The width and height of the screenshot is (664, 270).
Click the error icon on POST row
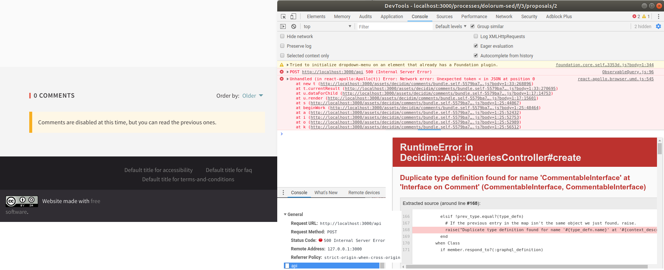coord(282,72)
